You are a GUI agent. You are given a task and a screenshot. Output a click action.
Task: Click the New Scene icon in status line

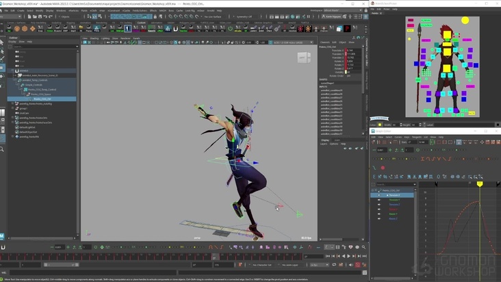pos(29,16)
